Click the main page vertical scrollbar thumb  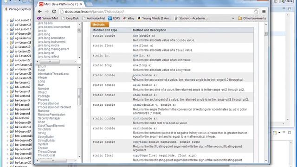266,33
